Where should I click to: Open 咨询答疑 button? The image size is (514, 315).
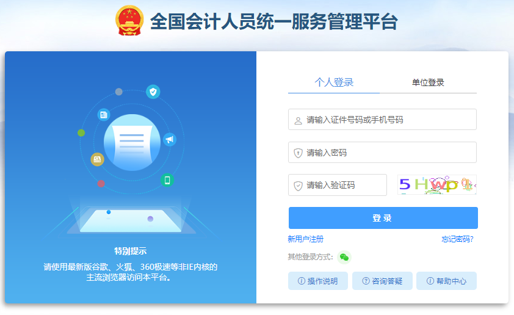382,281
